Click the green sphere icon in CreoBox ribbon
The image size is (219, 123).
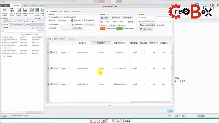click(x=4, y=10)
